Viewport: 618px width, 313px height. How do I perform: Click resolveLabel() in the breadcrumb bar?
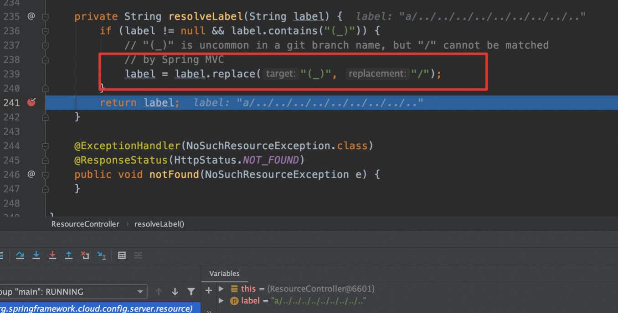click(159, 224)
